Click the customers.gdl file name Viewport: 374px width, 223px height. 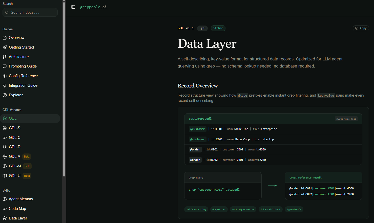point(200,119)
